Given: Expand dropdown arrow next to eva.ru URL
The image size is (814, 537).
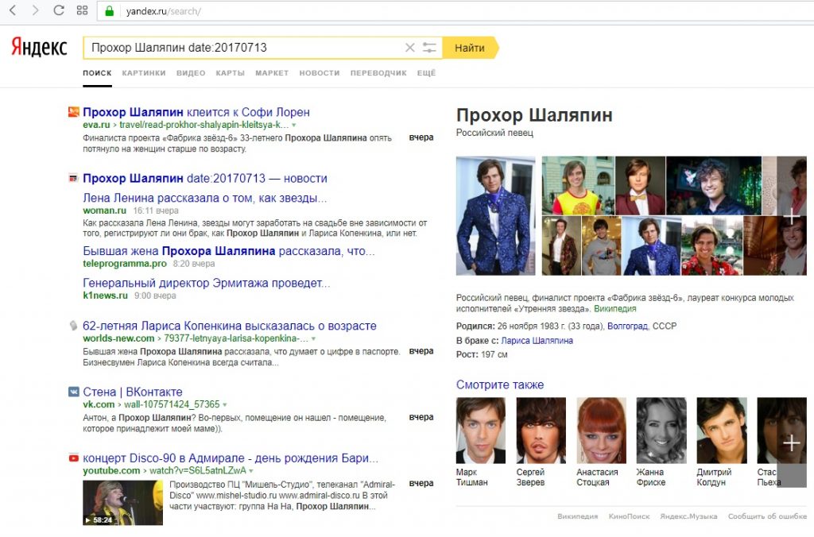Looking at the screenshot, I should [293, 126].
